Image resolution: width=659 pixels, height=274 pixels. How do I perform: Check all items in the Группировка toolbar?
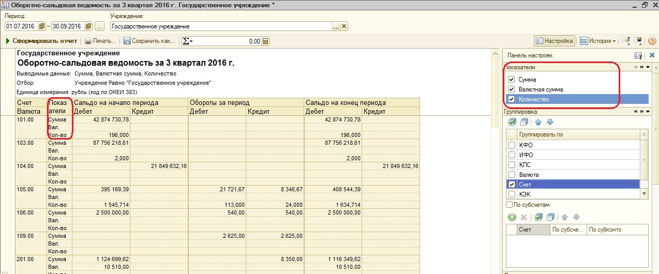coord(512,123)
